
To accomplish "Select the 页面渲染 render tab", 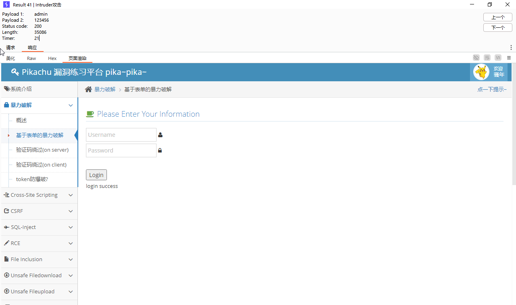I will [x=77, y=58].
